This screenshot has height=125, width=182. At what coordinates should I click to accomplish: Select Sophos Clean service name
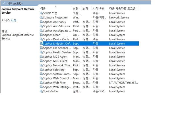pos(52,35)
